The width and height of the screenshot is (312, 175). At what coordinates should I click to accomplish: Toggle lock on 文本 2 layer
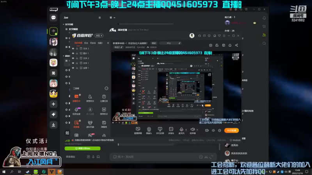point(77,58)
